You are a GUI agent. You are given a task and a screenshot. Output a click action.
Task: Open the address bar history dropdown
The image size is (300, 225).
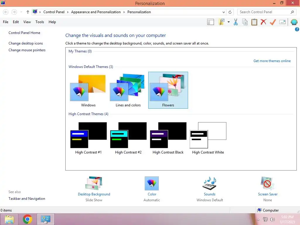pos(224,12)
